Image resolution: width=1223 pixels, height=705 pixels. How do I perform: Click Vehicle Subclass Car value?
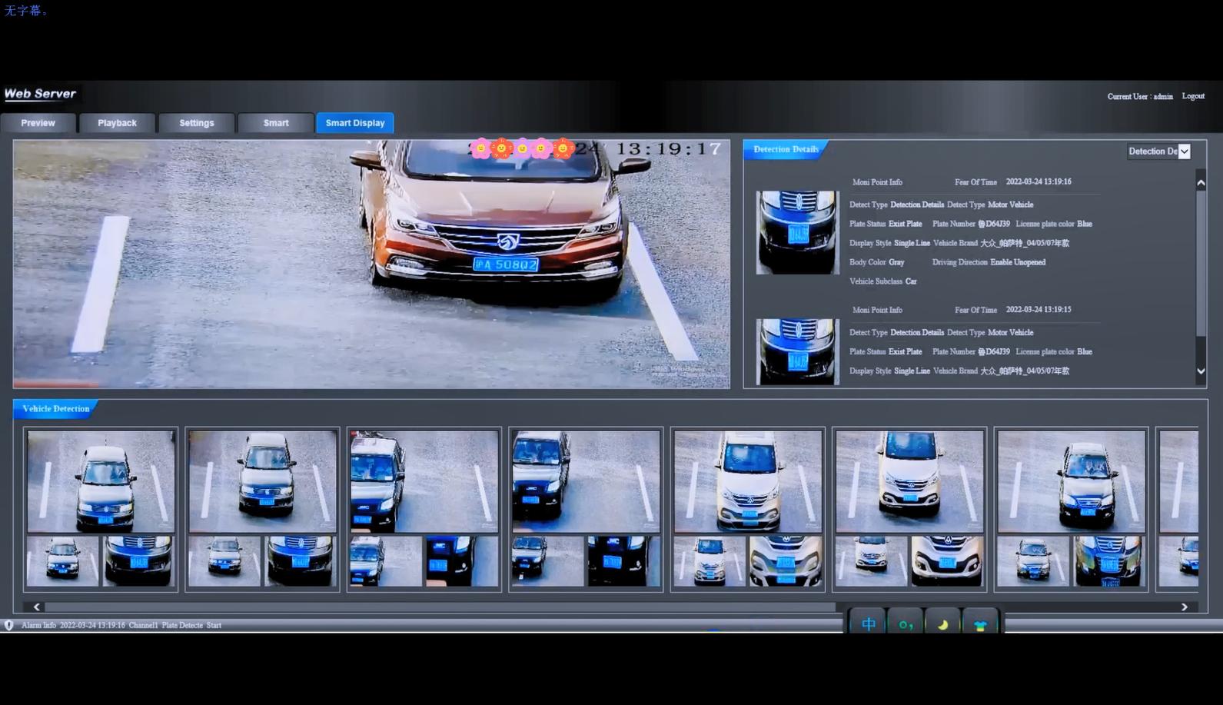pos(911,281)
